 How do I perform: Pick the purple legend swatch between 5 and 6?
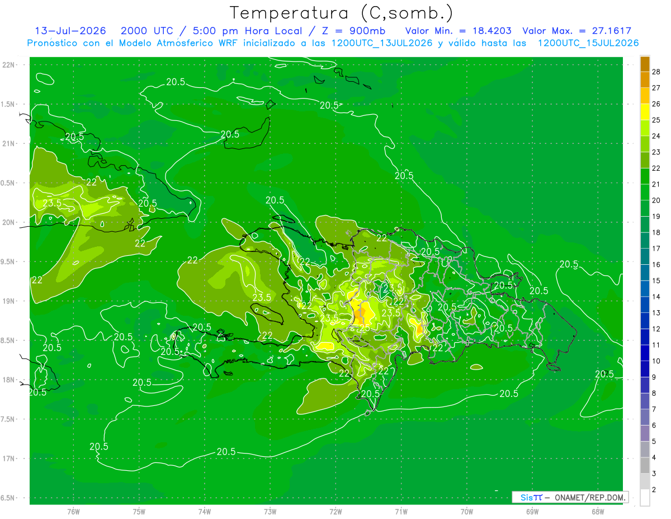point(645,433)
